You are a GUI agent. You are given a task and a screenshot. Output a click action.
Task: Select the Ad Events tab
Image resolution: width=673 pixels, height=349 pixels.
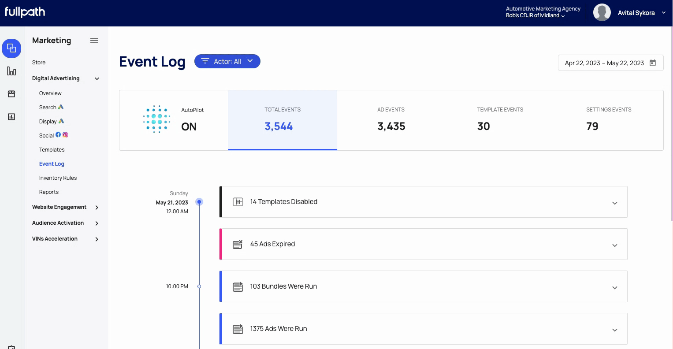tap(391, 120)
